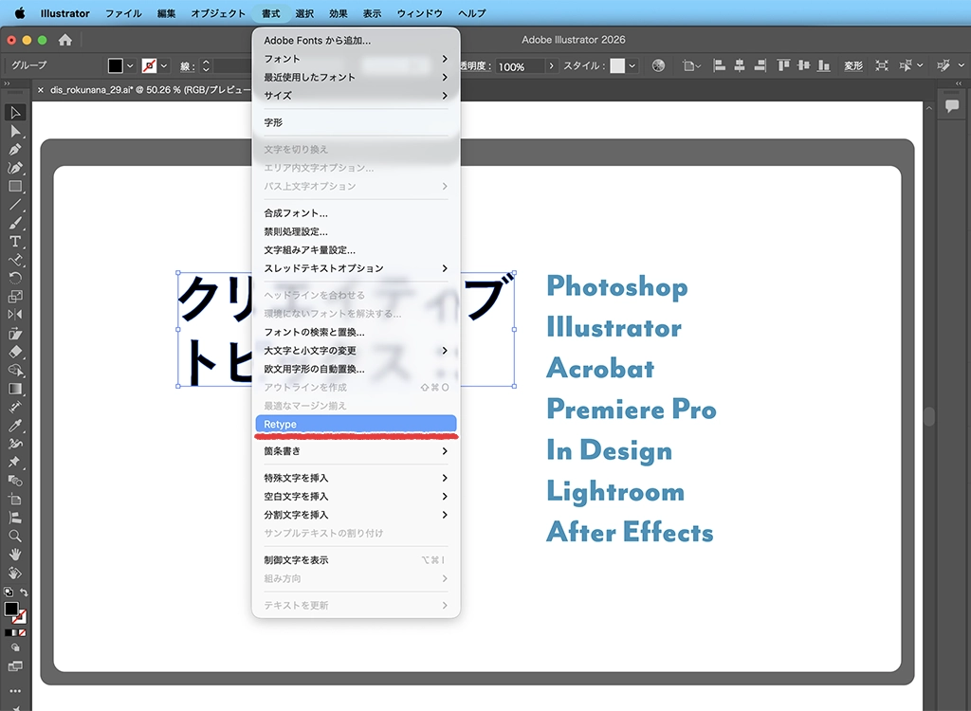This screenshot has width=971, height=711.
Task: Expand the left toolbar double-arrow
Action: [x=8, y=84]
